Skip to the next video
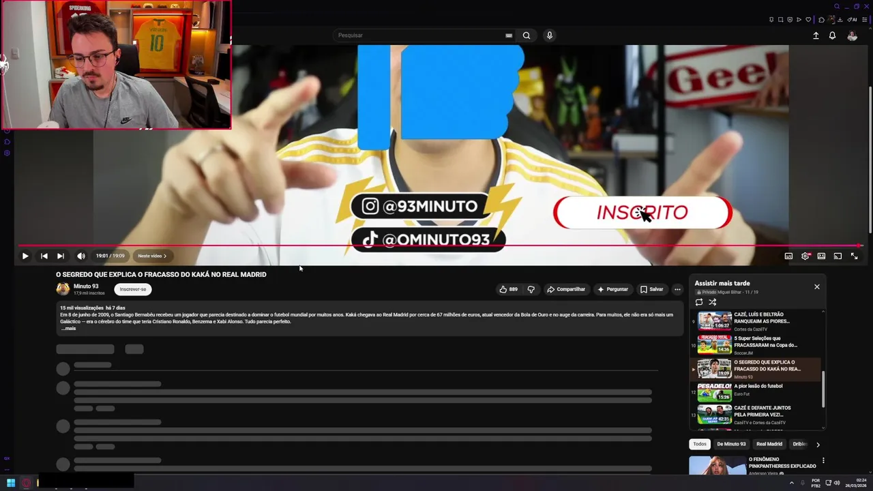 (x=61, y=256)
